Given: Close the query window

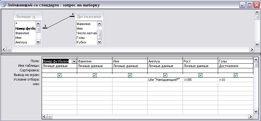Looking at the screenshot, I should [x=256, y=5].
